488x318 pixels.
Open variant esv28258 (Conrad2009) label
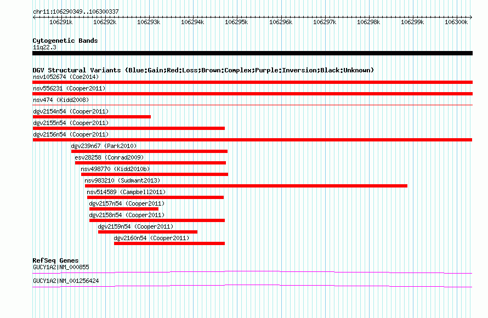(x=109, y=157)
